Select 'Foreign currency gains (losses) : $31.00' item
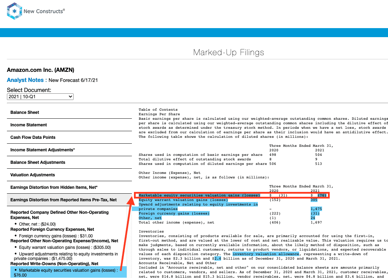This screenshot has width=388, height=278. [x=56, y=236]
